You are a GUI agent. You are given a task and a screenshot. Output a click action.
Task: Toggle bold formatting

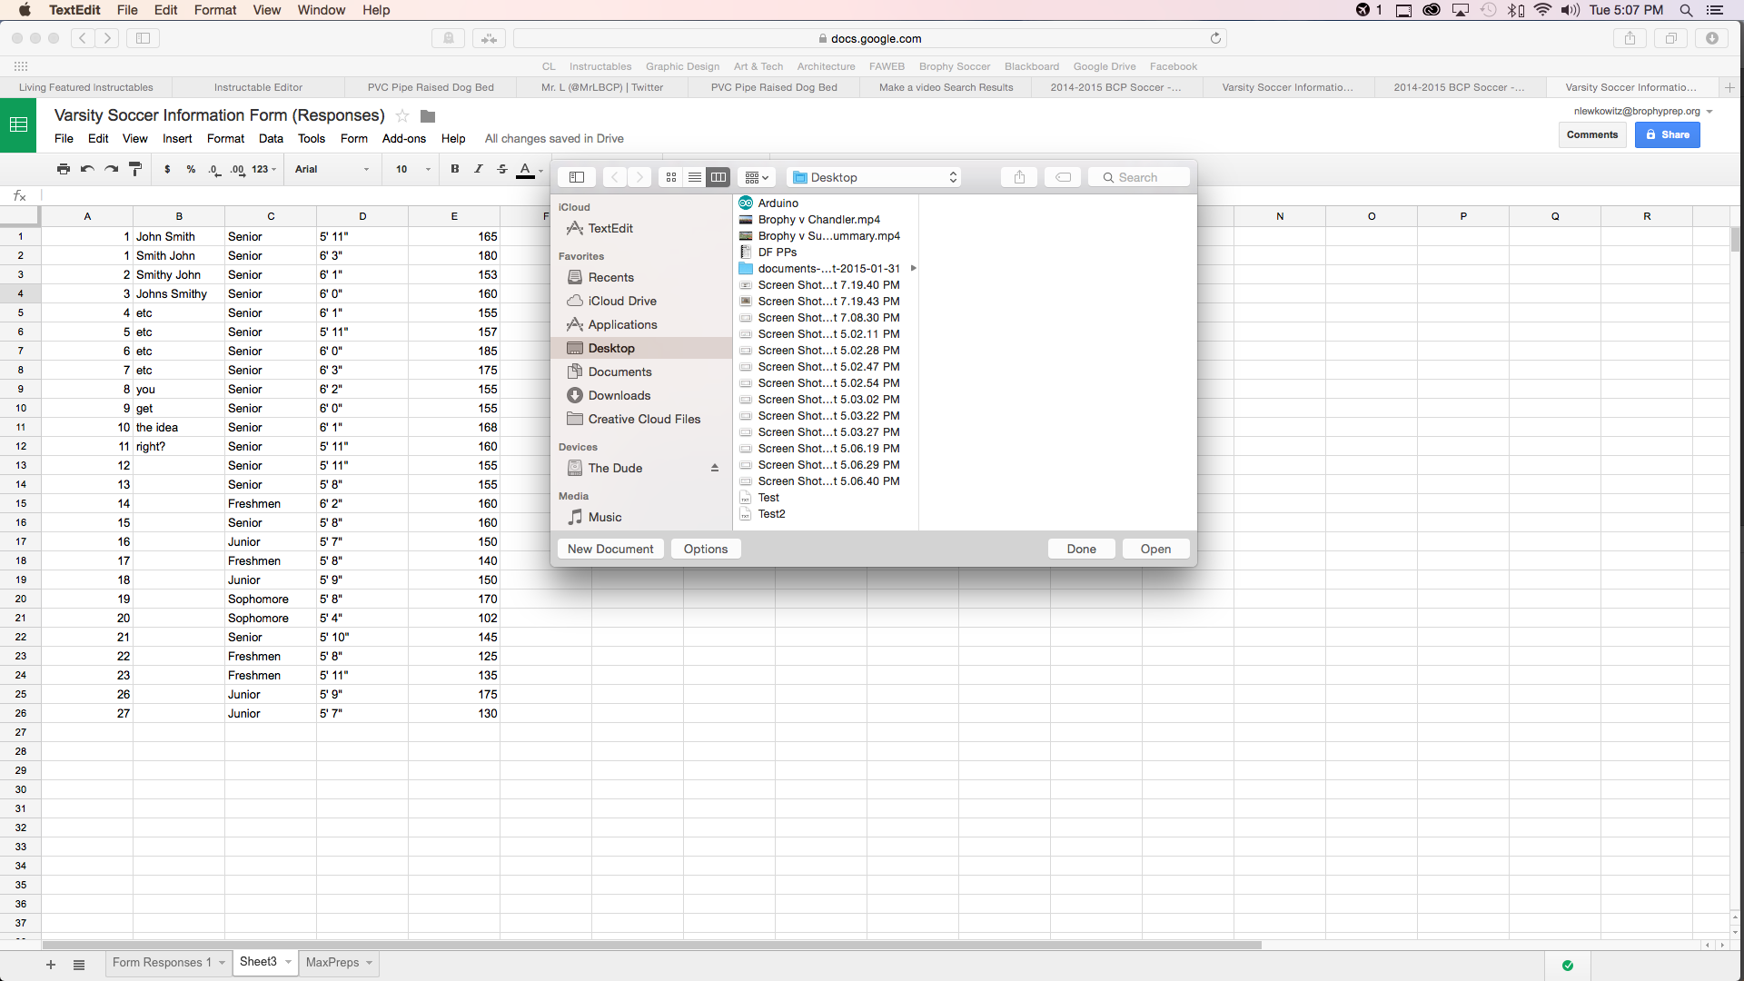pos(455,169)
